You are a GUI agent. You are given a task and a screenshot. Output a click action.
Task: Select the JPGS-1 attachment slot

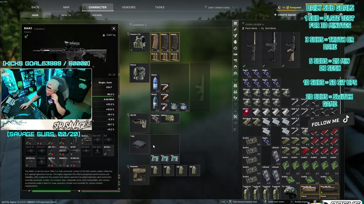point(64,151)
